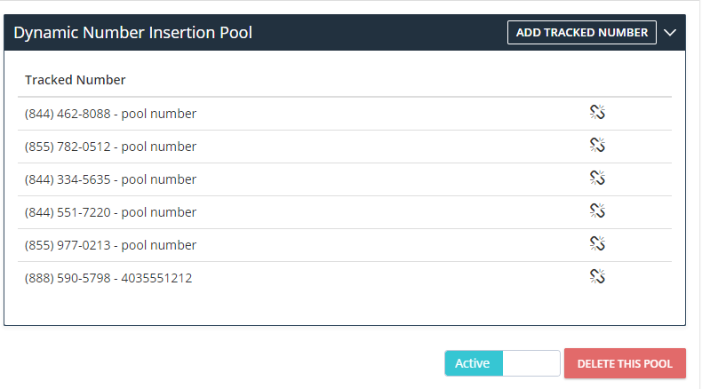Delete this pool with the red button
The image size is (702, 389).
point(625,363)
